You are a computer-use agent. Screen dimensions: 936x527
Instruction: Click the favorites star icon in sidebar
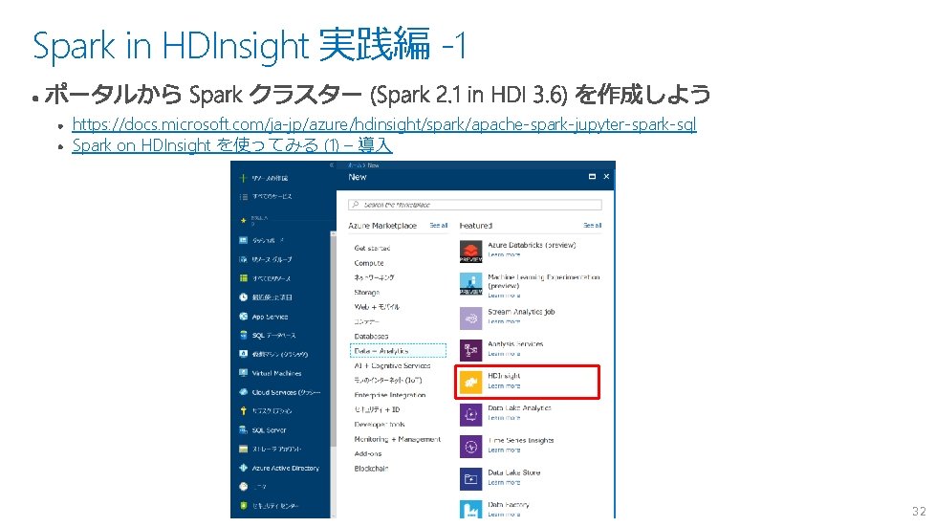243,220
